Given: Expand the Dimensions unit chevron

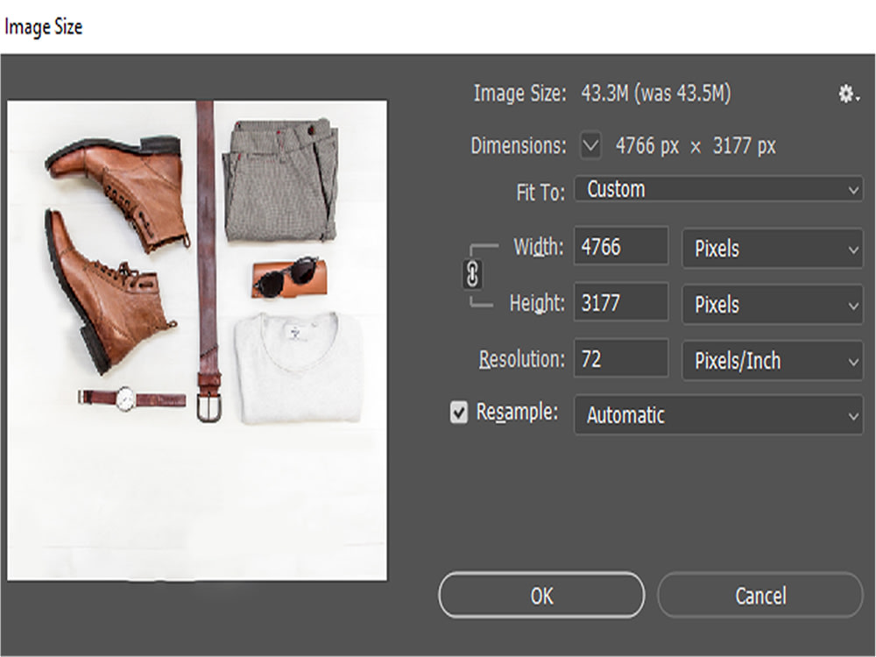Looking at the screenshot, I should [590, 145].
